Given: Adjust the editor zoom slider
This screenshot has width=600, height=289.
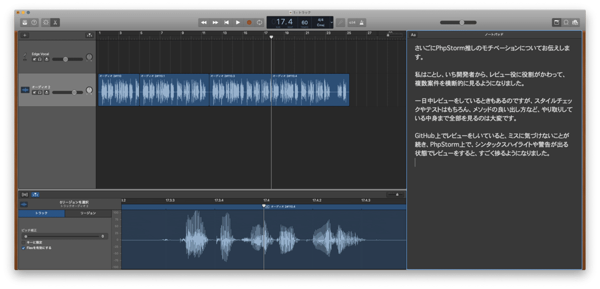Looking at the screenshot, I should [x=395, y=194].
